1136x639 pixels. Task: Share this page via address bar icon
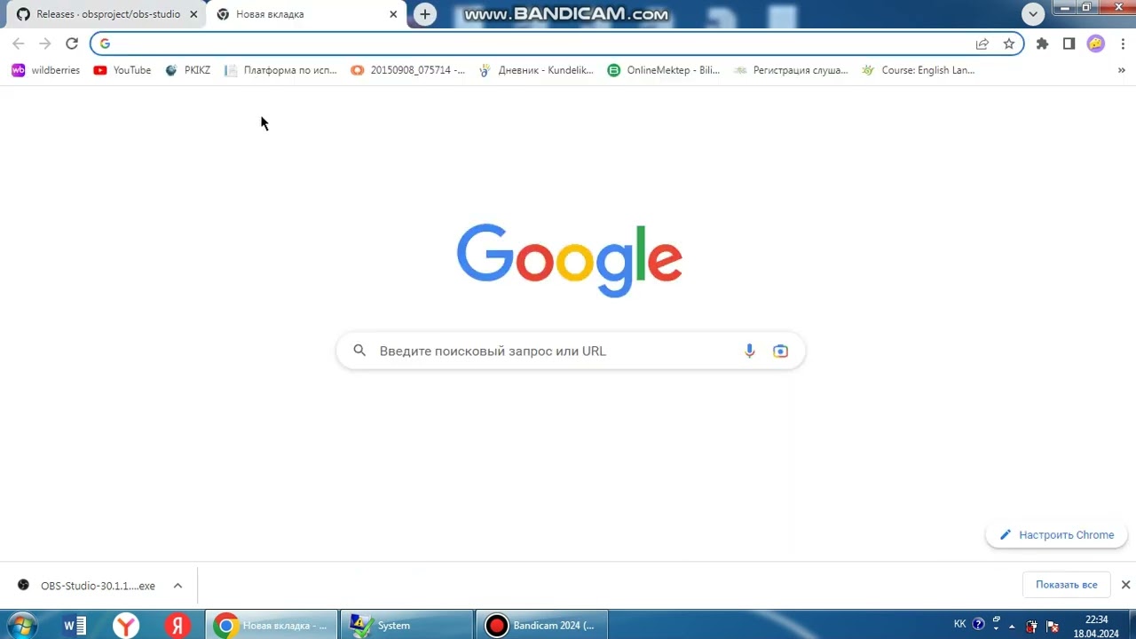point(982,43)
